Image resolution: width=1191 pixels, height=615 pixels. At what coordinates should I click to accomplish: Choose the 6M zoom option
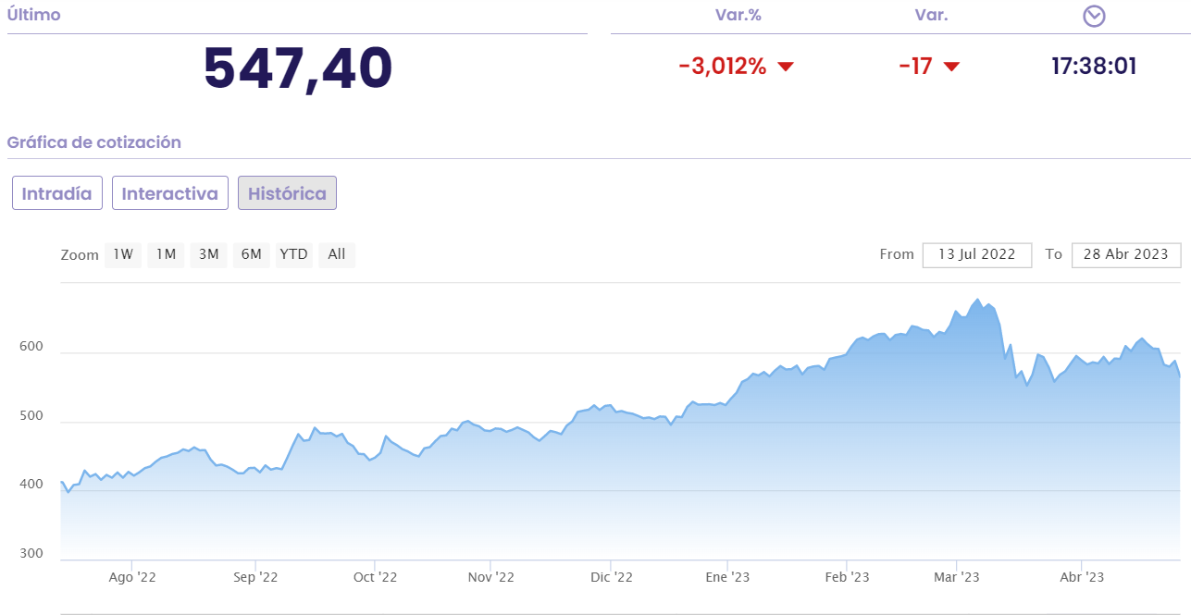click(251, 254)
